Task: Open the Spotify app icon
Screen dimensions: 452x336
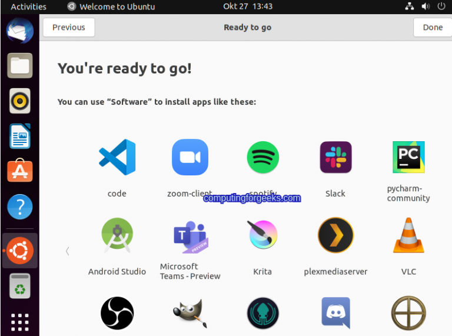Action: pyautogui.click(x=263, y=157)
